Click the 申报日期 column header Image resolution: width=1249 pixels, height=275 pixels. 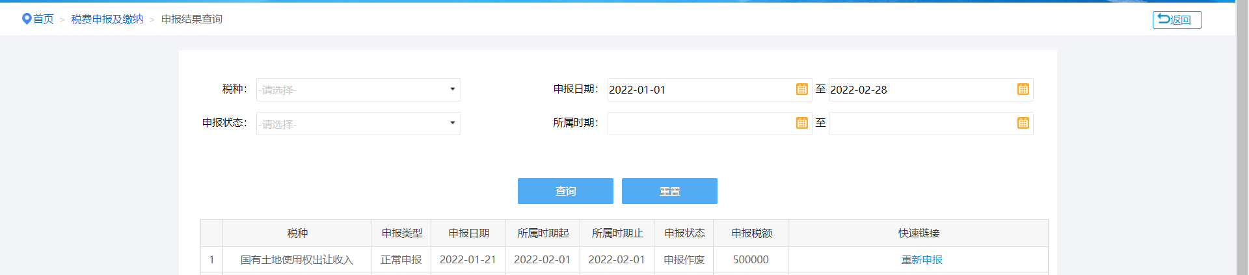tap(468, 233)
